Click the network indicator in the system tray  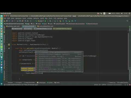pos(101,13)
